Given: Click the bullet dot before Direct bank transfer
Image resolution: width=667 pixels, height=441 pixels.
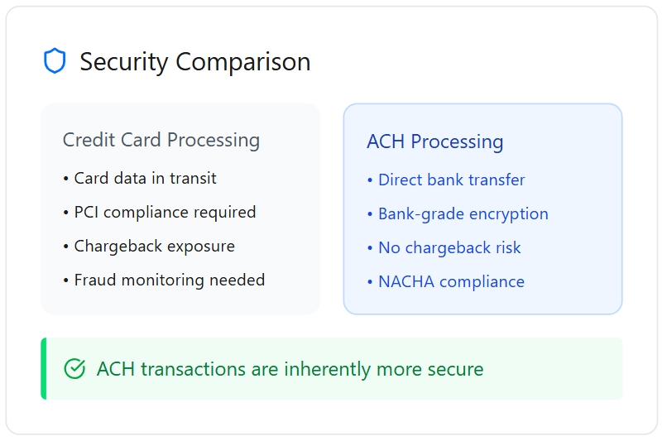Looking at the screenshot, I should (370, 180).
